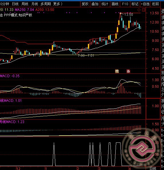Image resolution: width=164 pixels, height=170 pixels.
Task: Click the white 13.50 high price annotation
Action: point(129,15)
